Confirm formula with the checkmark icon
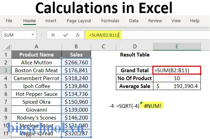This screenshot has height=139, width=210. [65, 35]
